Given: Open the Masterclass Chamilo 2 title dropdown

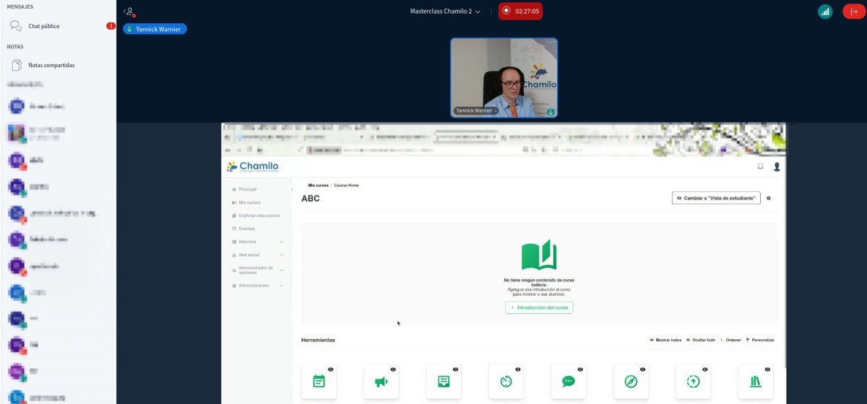Looking at the screenshot, I should (x=445, y=12).
